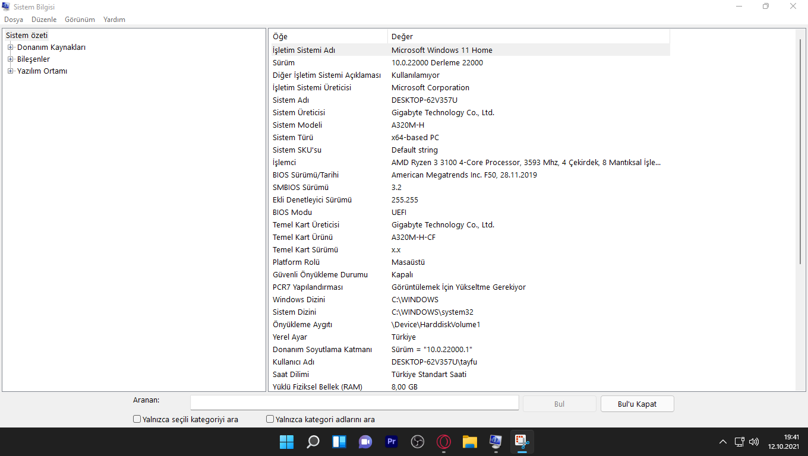
Task: Open the network status tray icon
Action: [740, 442]
